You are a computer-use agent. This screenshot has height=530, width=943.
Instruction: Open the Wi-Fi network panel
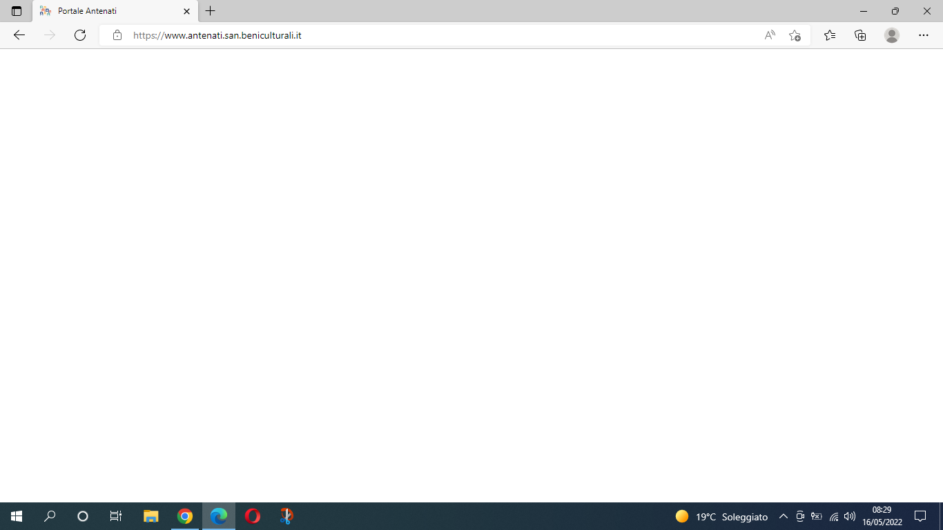tap(833, 516)
